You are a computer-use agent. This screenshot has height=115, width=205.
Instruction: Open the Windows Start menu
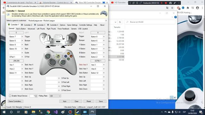(4, 112)
